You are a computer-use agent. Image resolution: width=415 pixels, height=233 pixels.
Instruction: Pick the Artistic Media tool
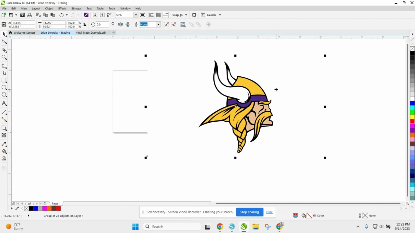pos(4,73)
